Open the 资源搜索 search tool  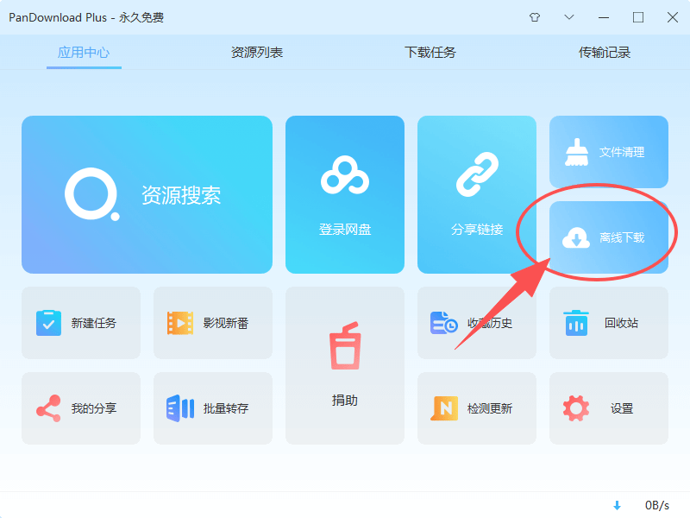click(147, 194)
